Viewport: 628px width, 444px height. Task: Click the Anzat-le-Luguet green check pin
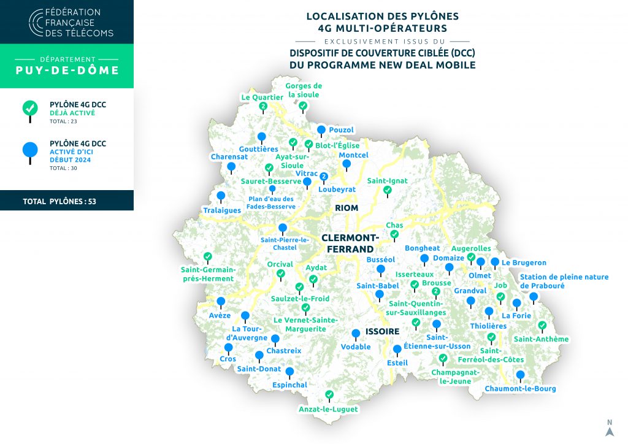tap(329, 396)
